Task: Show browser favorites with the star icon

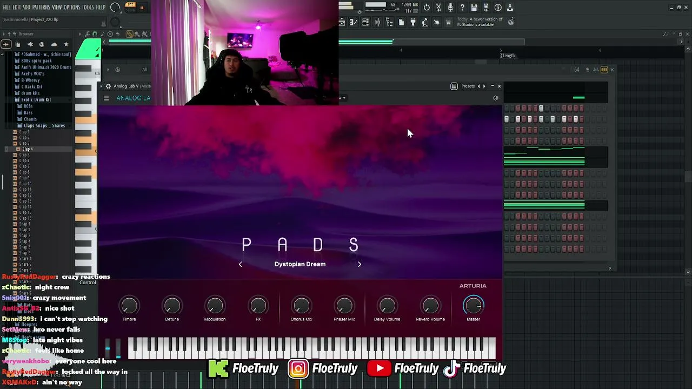Action: (x=66, y=44)
